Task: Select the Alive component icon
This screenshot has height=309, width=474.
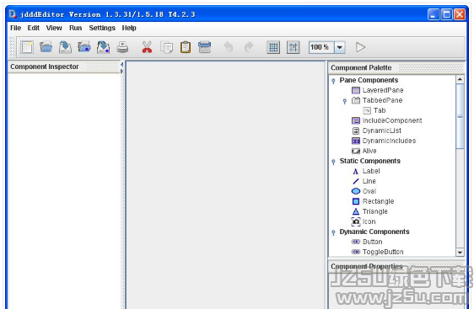Action: pos(356,151)
